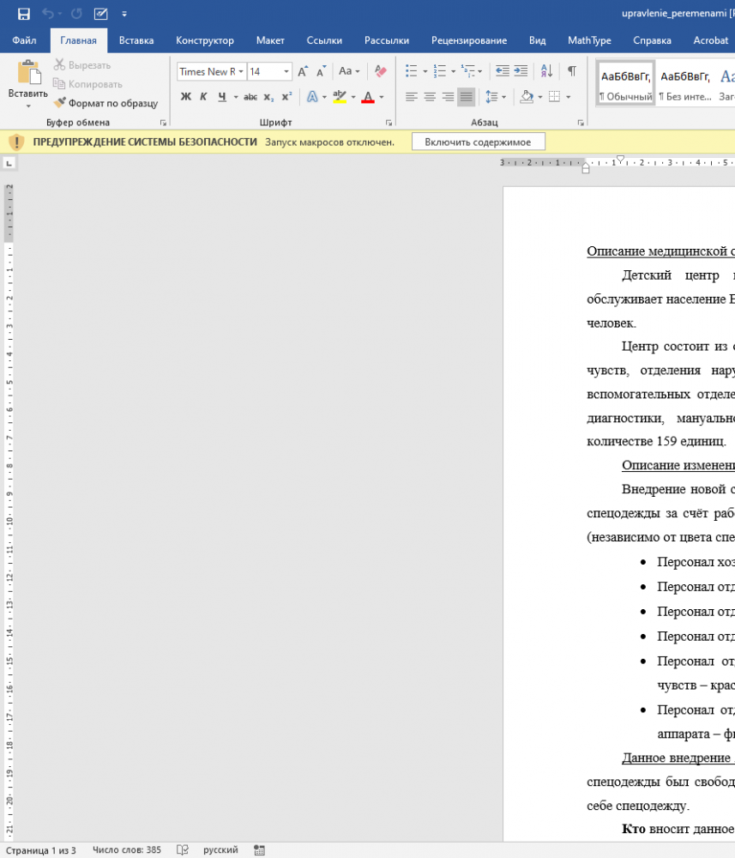Viewport: 735px width, 858px height.
Task: Click the Clear All Formatting eraser icon
Action: tap(381, 71)
